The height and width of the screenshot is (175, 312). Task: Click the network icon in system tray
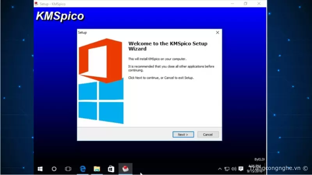[x=227, y=169]
